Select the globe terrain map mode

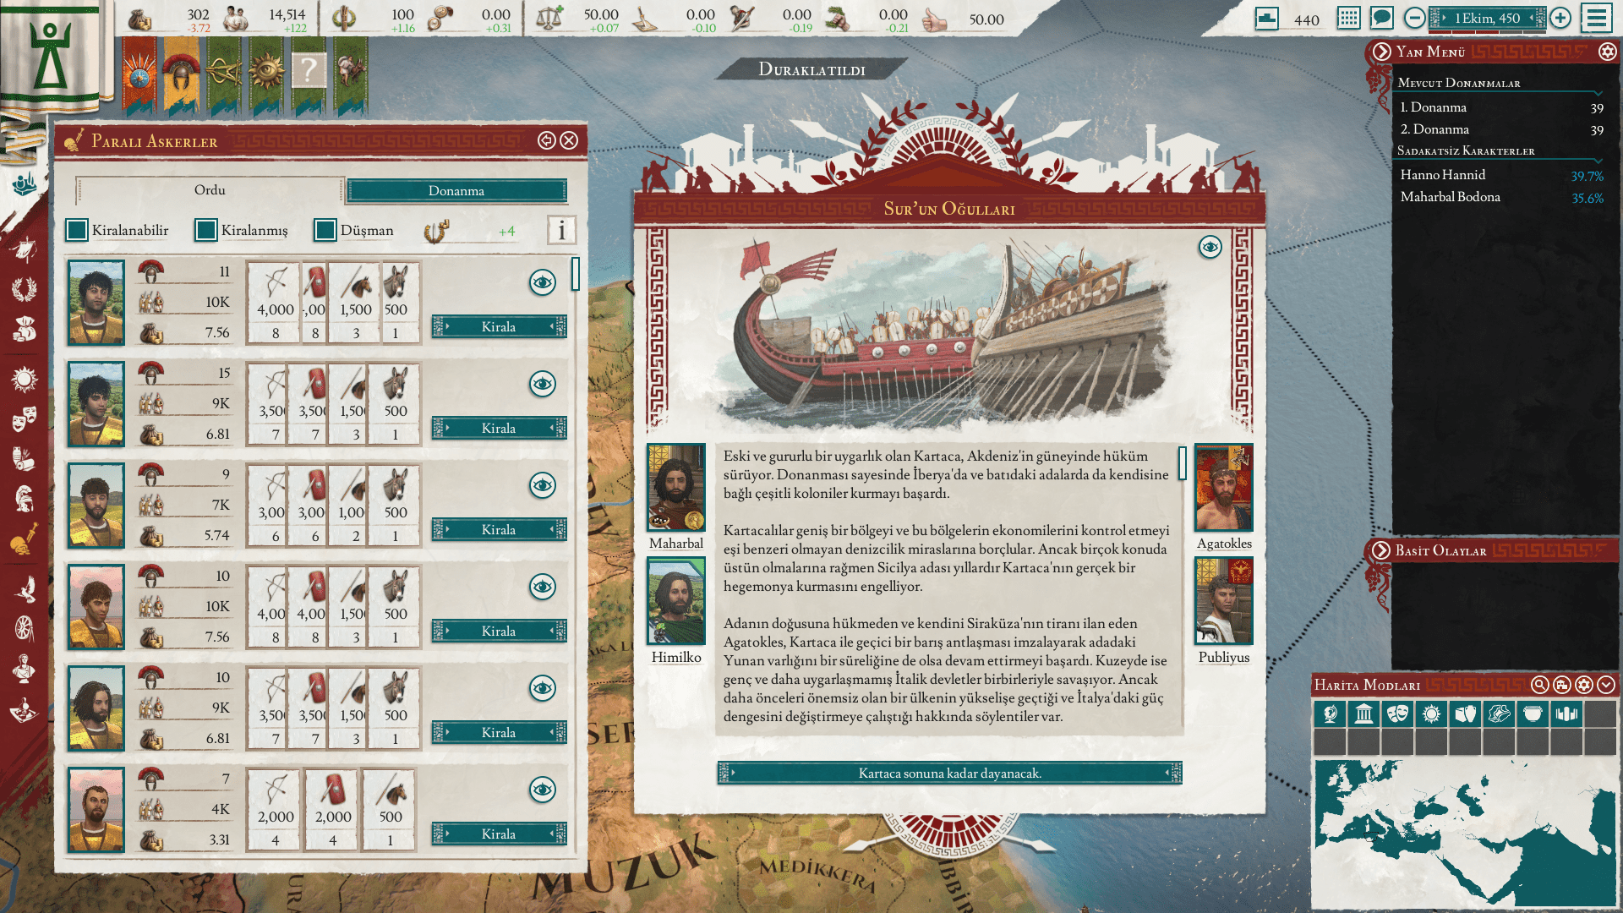[x=1330, y=714]
